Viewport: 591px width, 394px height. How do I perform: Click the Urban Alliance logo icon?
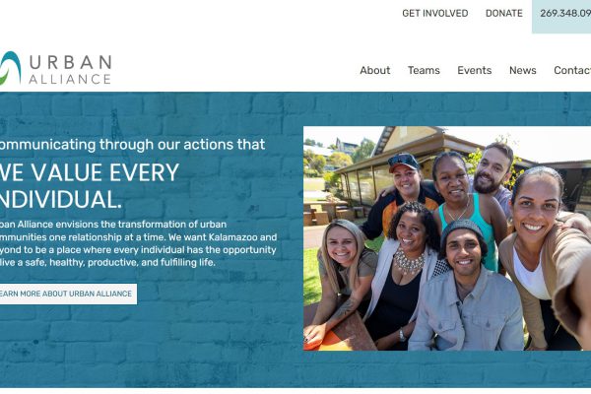(x=10, y=68)
